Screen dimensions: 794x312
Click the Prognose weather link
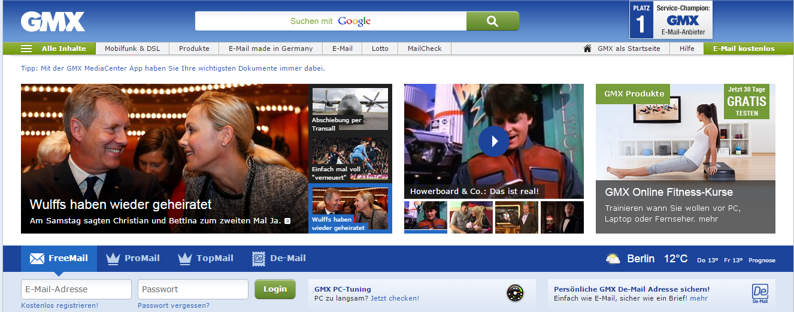pos(762,260)
